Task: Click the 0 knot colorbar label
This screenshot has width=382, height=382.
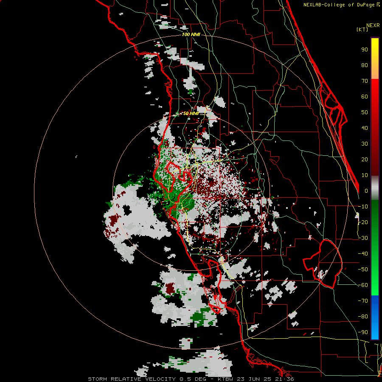Action: click(366, 191)
